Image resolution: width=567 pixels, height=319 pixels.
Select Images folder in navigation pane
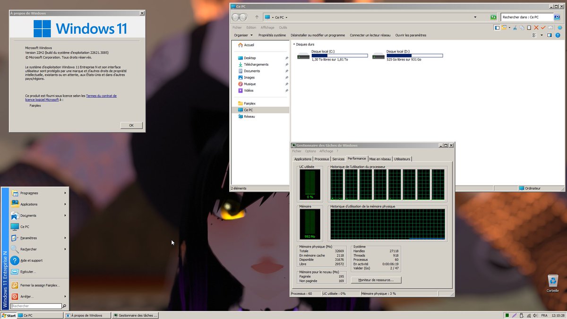tap(246, 78)
